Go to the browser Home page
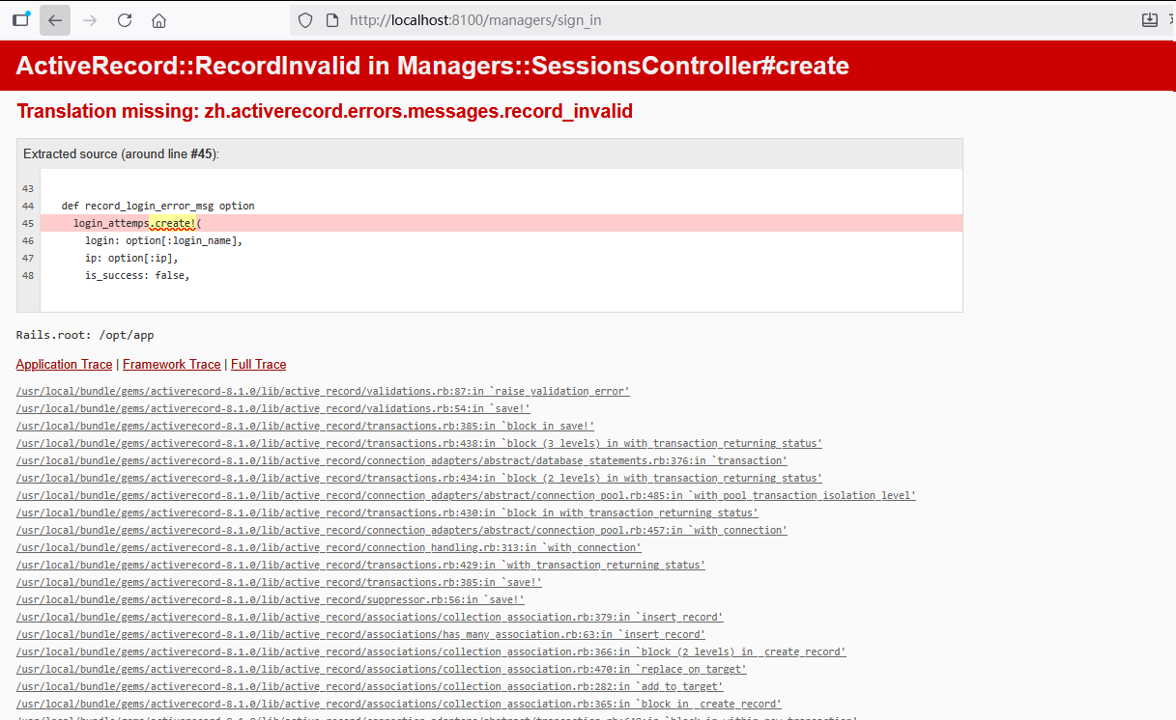Image resolution: width=1176 pixels, height=720 pixels. coord(159,20)
